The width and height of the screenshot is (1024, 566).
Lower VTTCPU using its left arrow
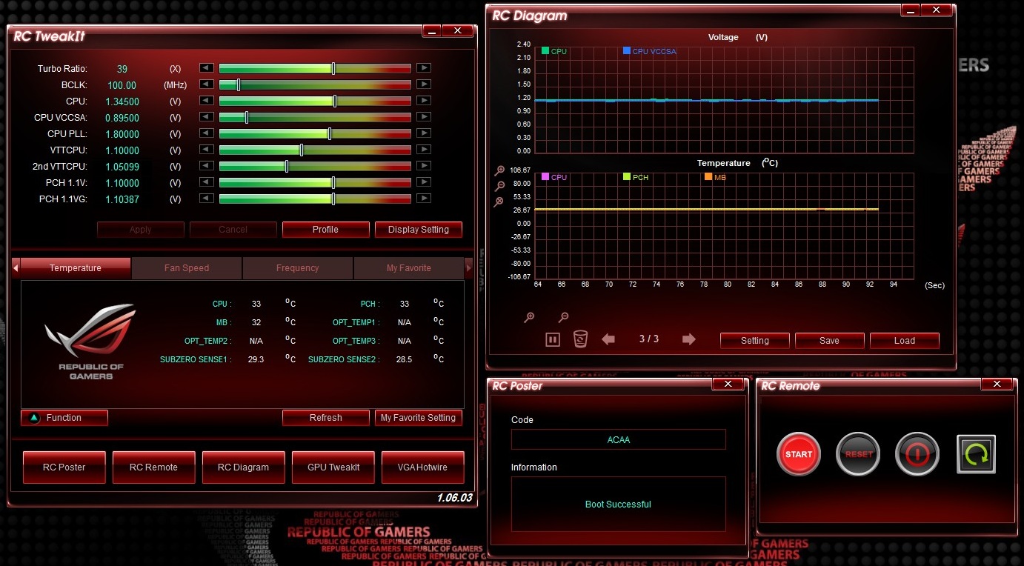207,150
